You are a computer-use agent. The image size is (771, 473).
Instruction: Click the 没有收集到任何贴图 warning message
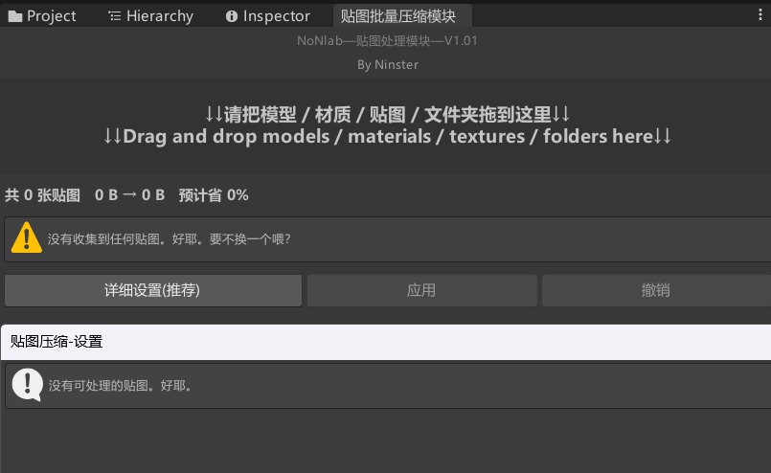(x=170, y=239)
